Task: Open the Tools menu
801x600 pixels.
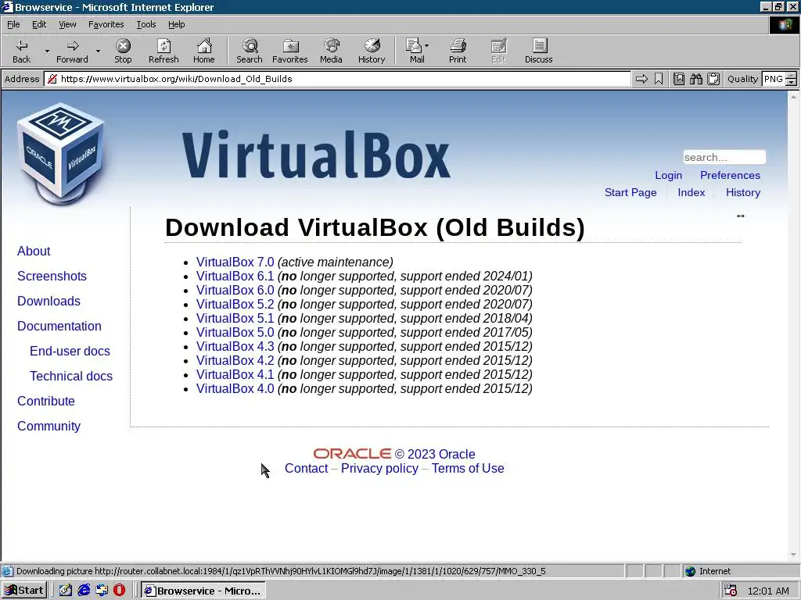Action: (x=145, y=24)
